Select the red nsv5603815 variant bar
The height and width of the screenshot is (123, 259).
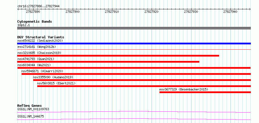tap(144, 86)
